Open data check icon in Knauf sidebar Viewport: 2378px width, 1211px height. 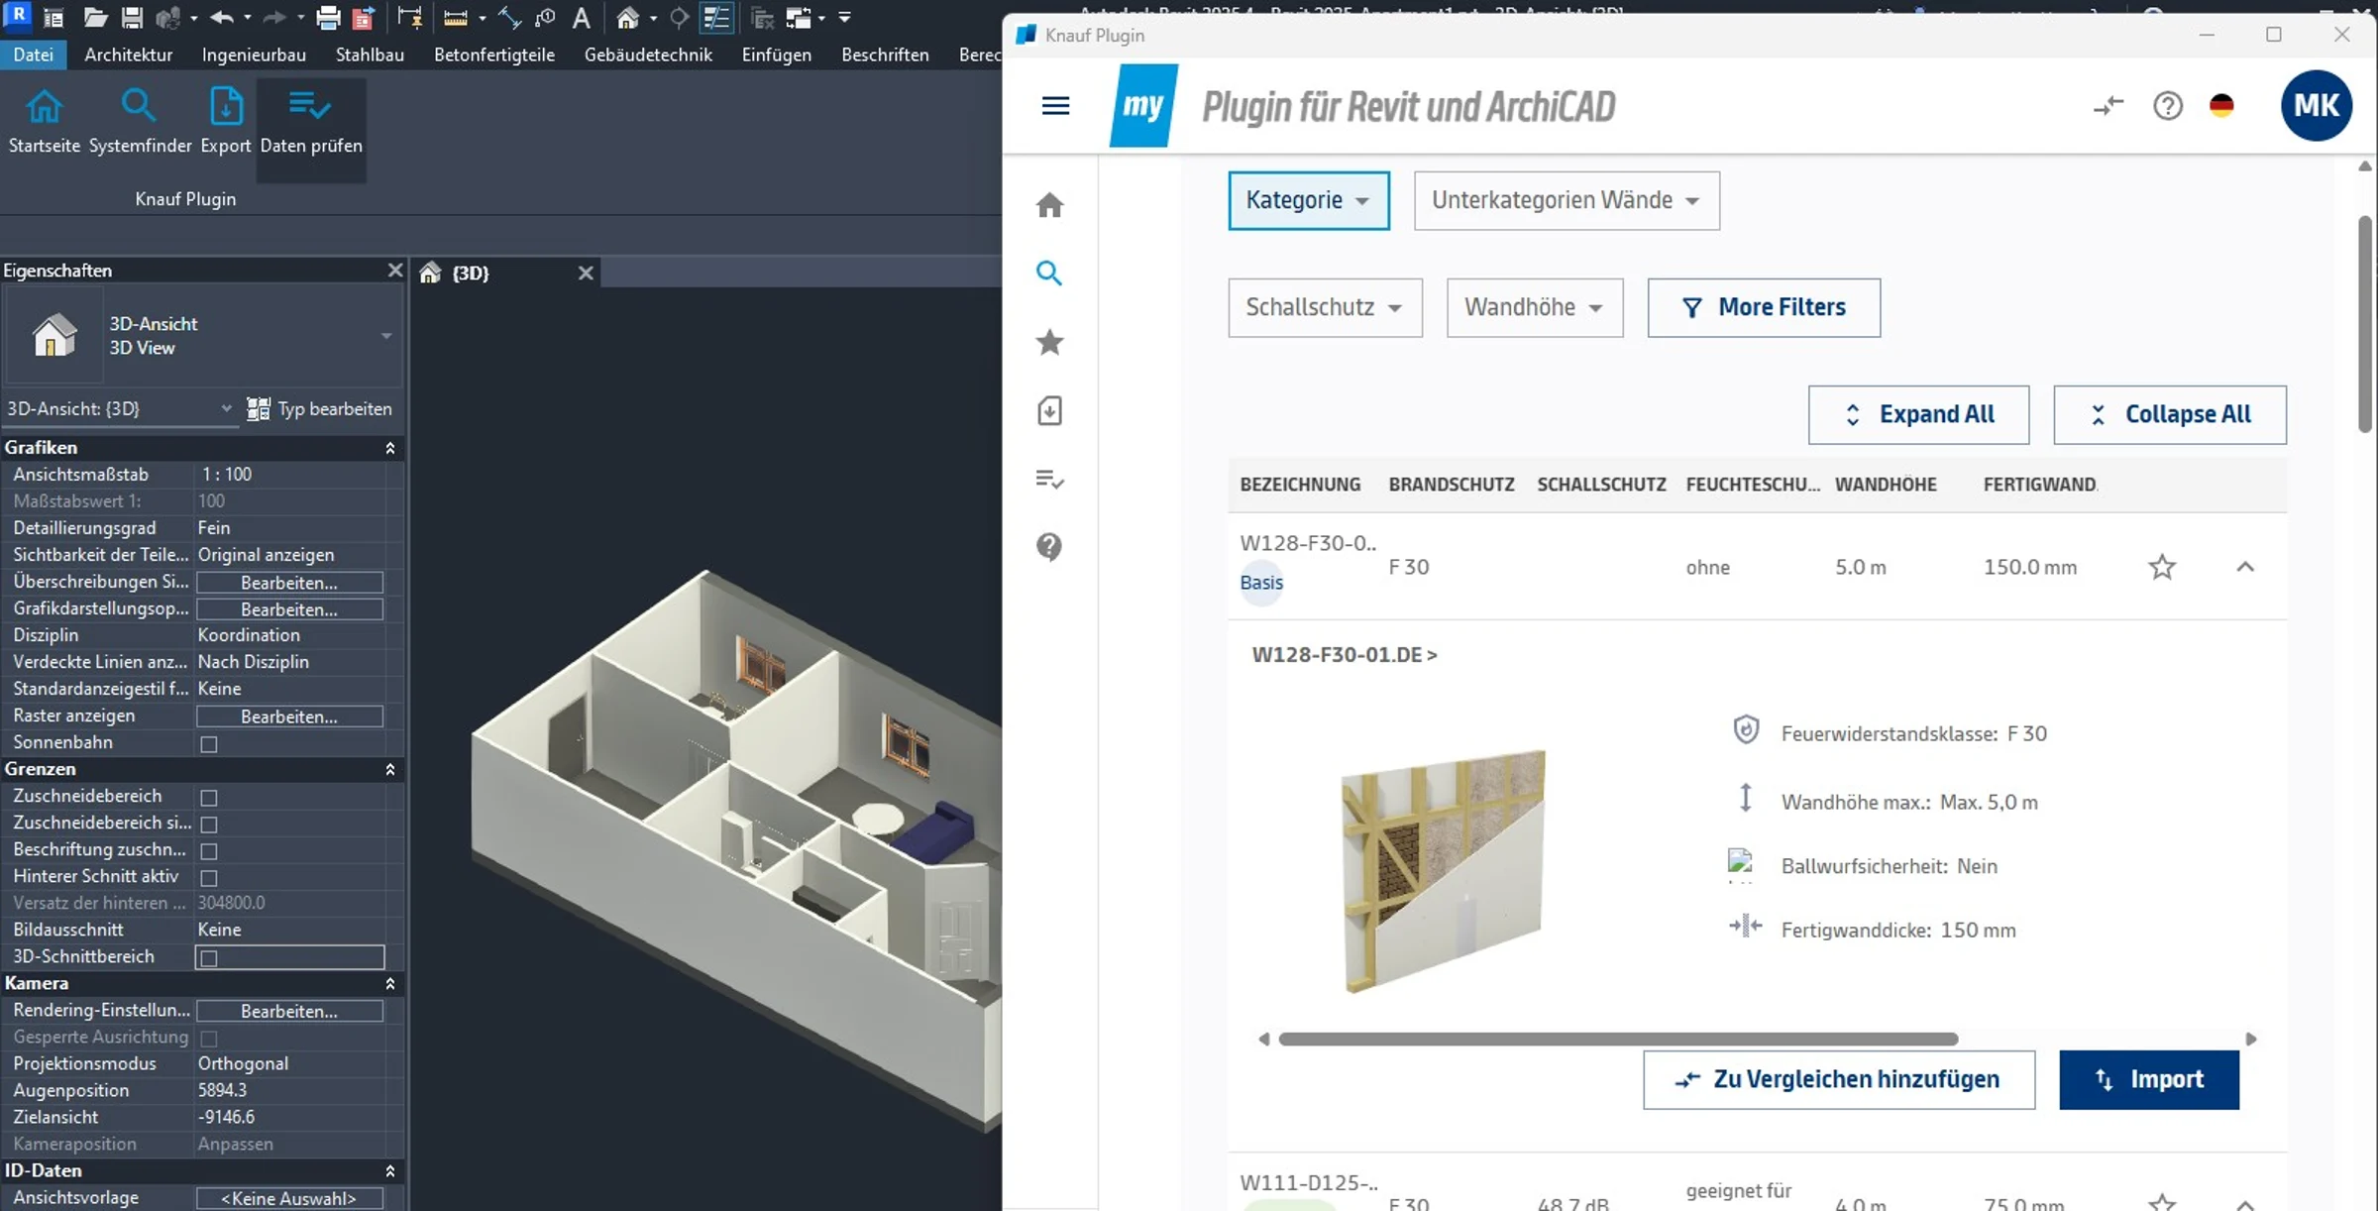[x=1049, y=480]
